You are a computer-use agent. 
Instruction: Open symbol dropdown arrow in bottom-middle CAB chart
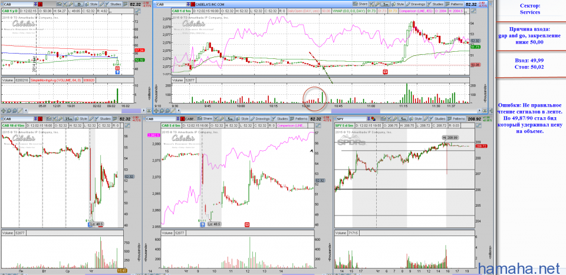coord(178,118)
